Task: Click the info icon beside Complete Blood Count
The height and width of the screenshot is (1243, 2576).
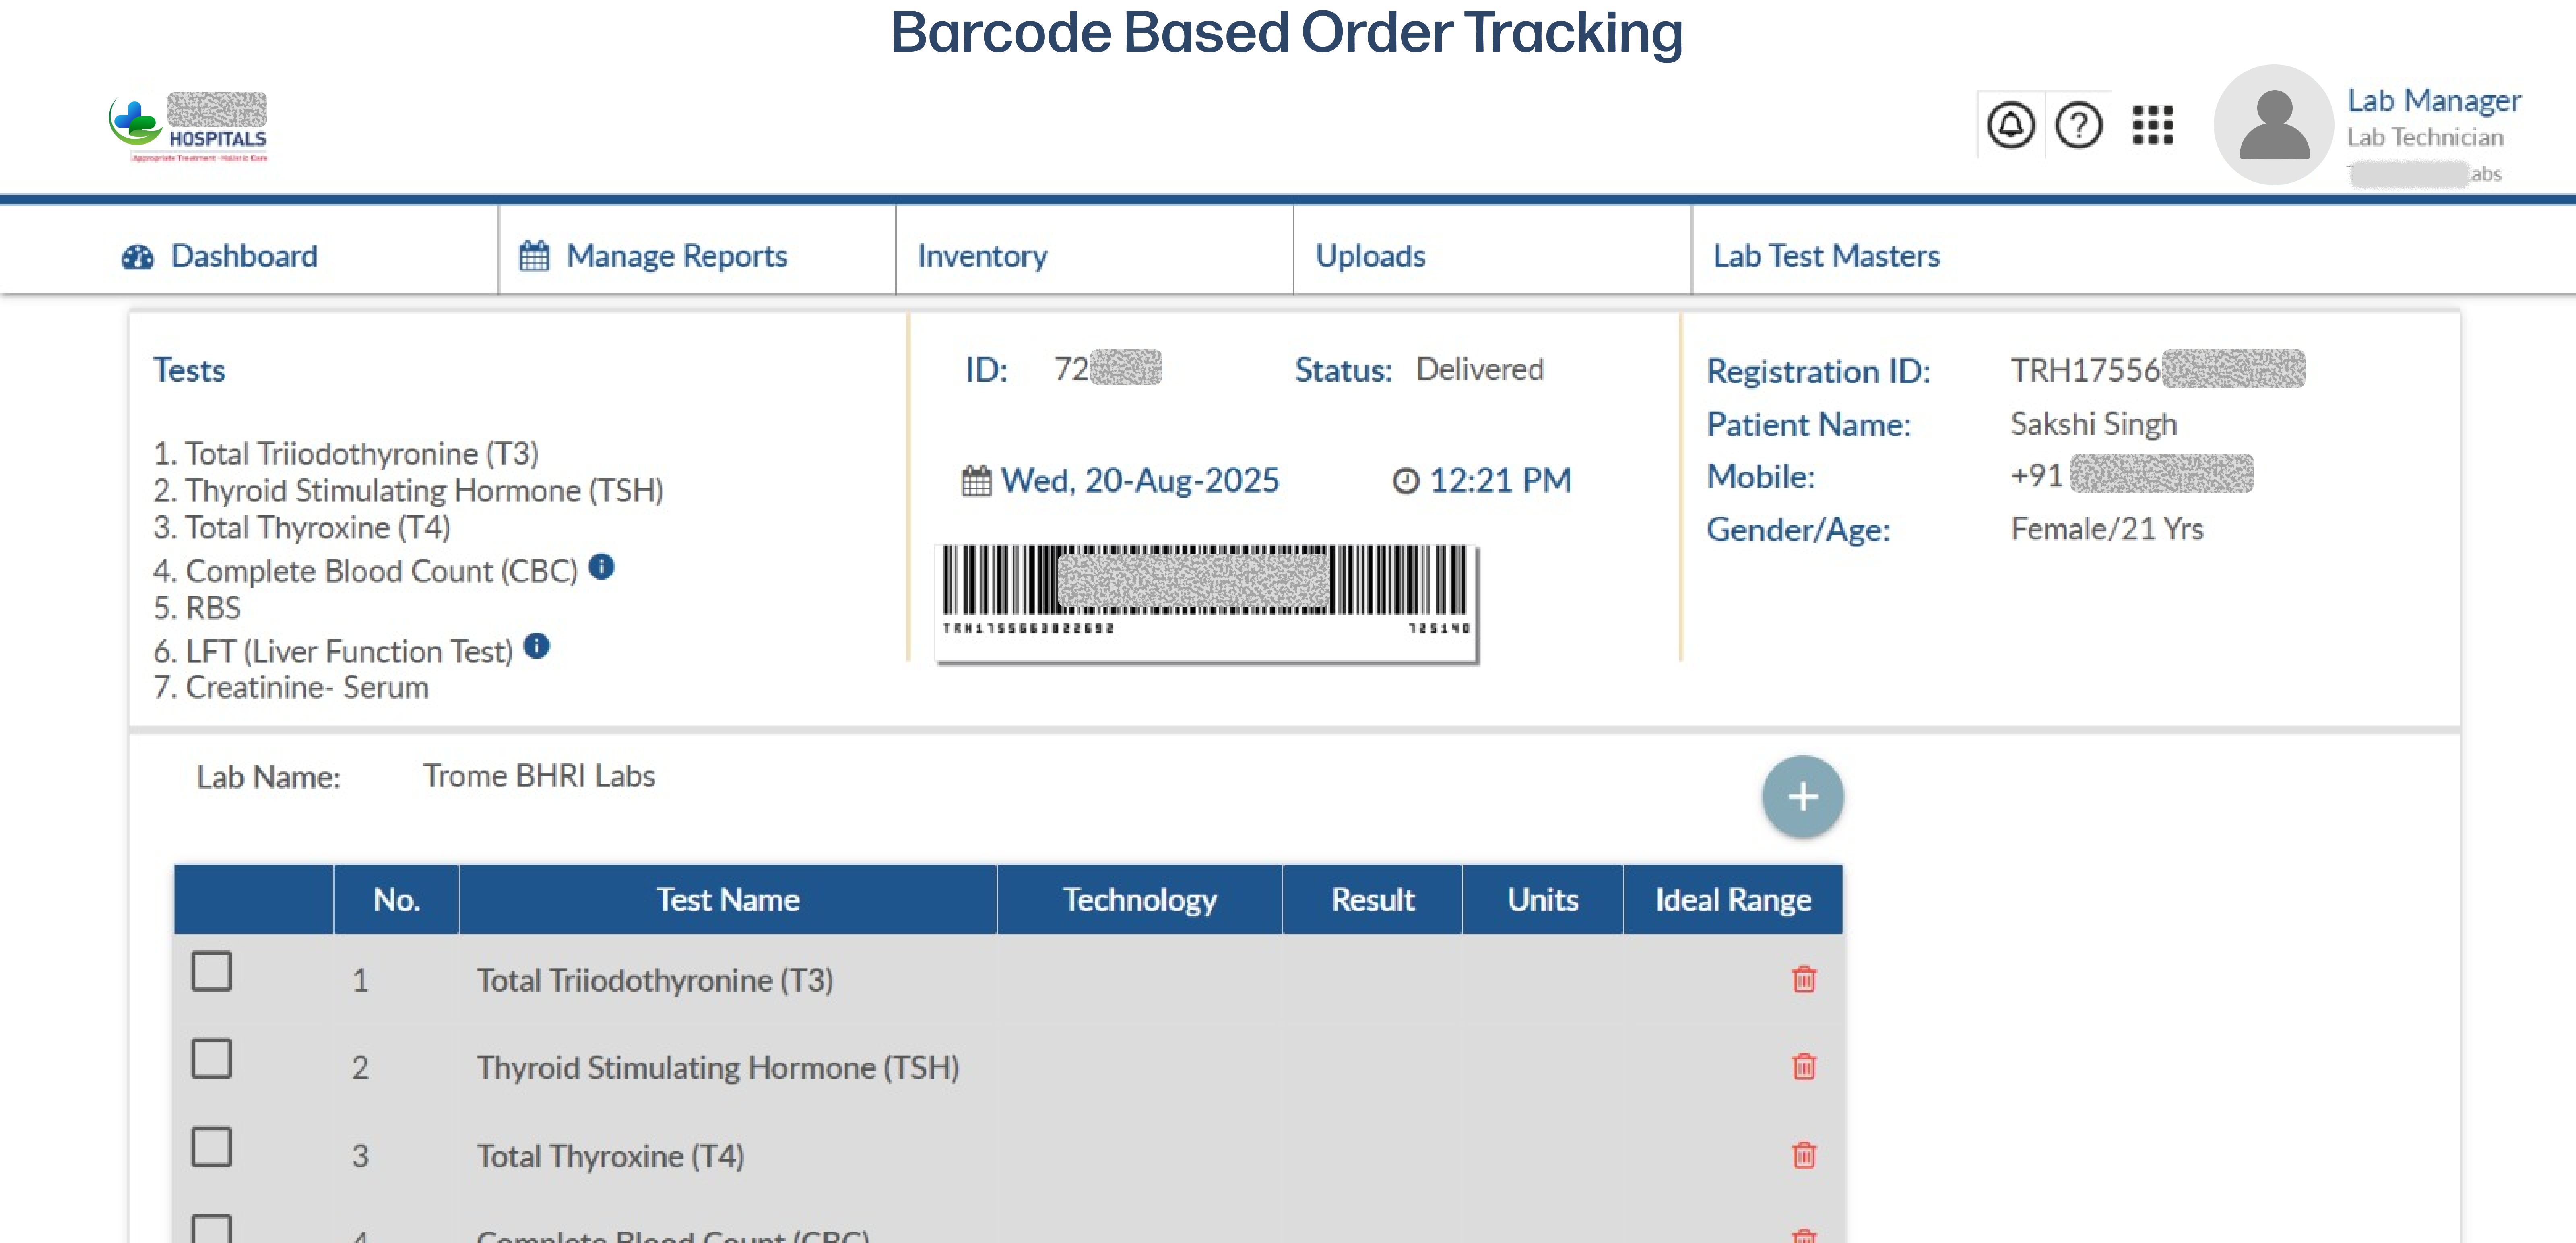Action: point(601,567)
